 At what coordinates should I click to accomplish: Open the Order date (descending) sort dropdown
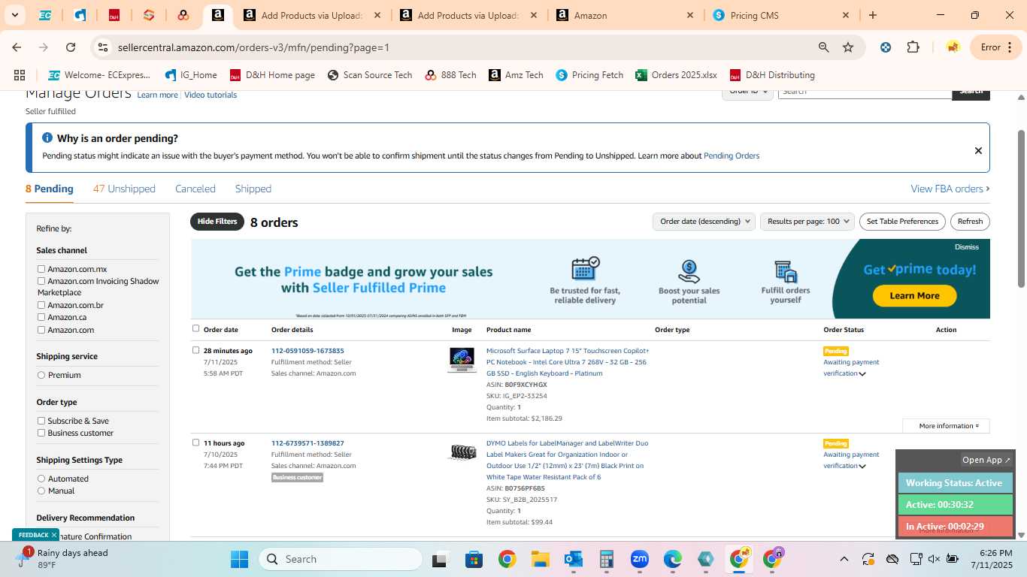pos(704,222)
